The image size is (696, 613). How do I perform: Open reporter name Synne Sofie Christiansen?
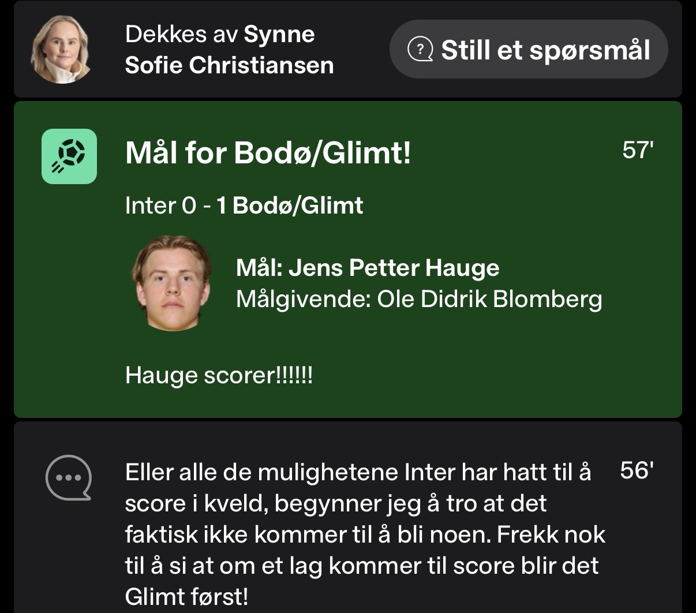229,50
